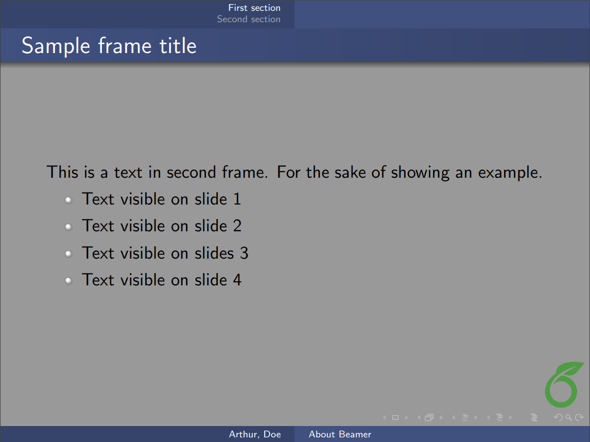Click the go forward curved arrow icon

pos(579,417)
